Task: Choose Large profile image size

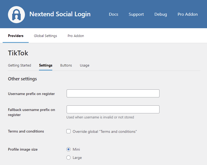Action: 68,158
